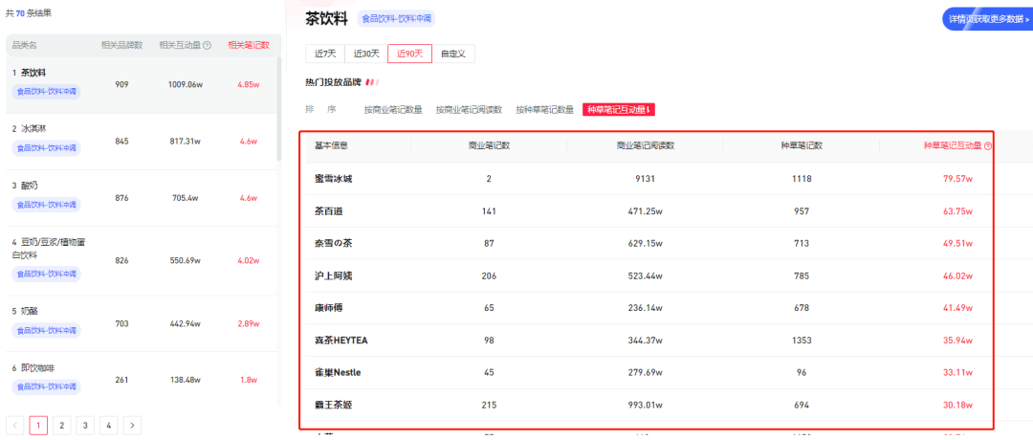1033x440 pixels.
Task: Click the 食品饮料-饮料冲调 tag beside 茶饮料 title
Action: [395, 18]
